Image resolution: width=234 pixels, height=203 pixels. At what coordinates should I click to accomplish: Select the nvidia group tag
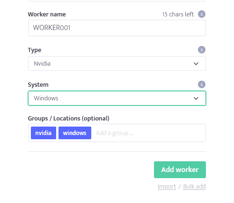tap(44, 133)
